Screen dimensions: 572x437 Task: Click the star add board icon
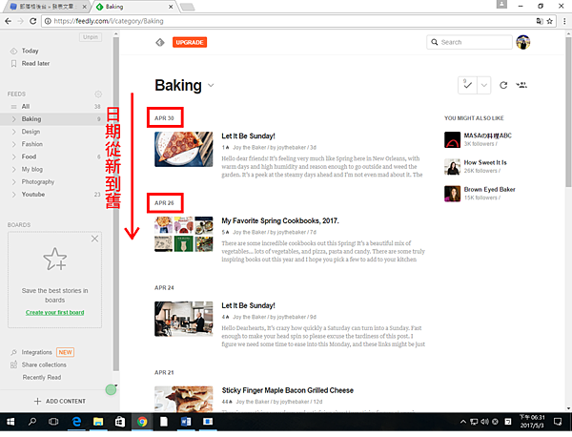[54, 260]
